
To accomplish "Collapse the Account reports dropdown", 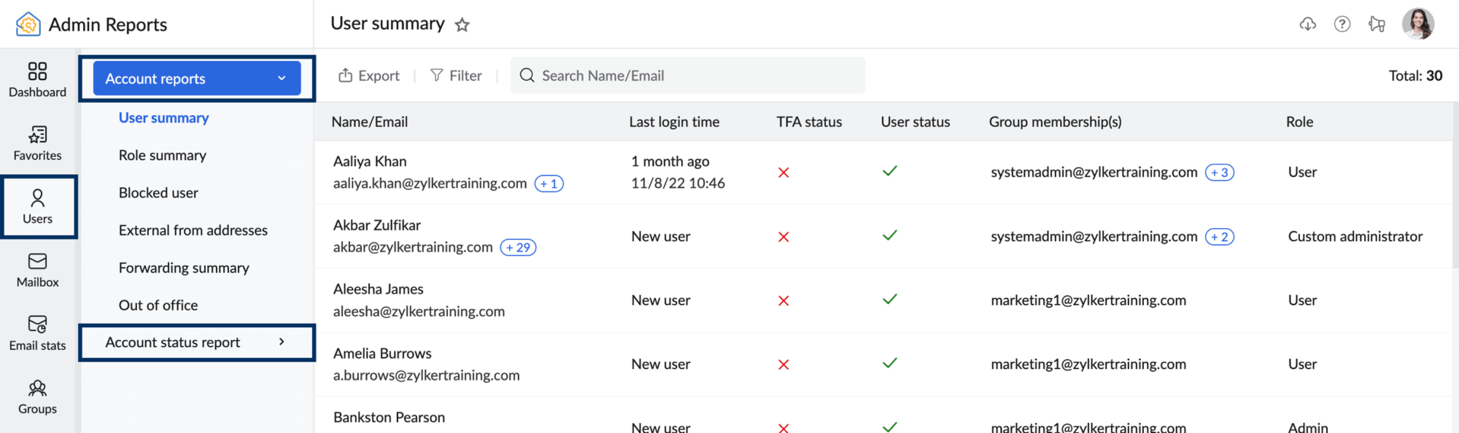I will click(x=196, y=79).
